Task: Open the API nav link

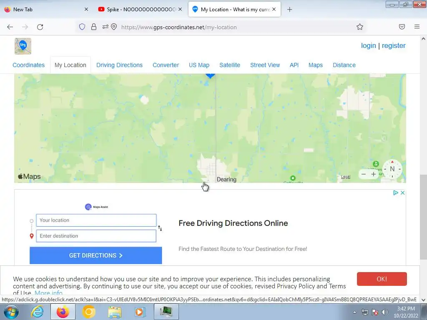Action: (x=294, y=65)
